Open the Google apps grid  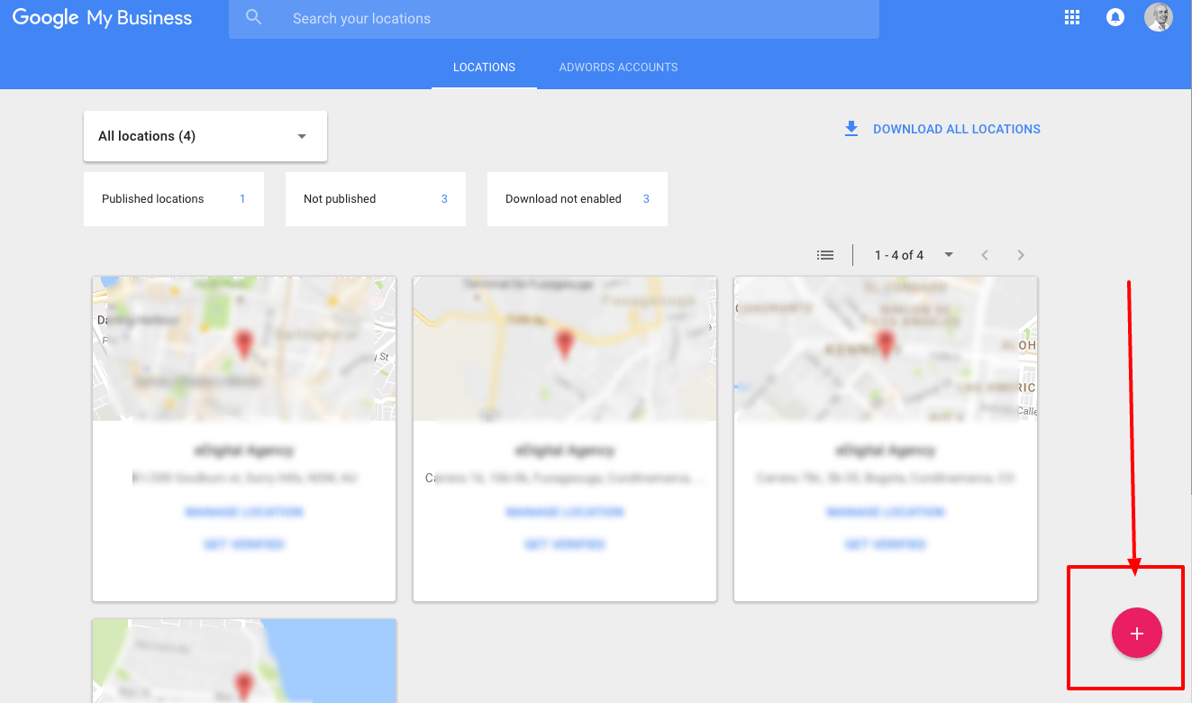coord(1072,17)
